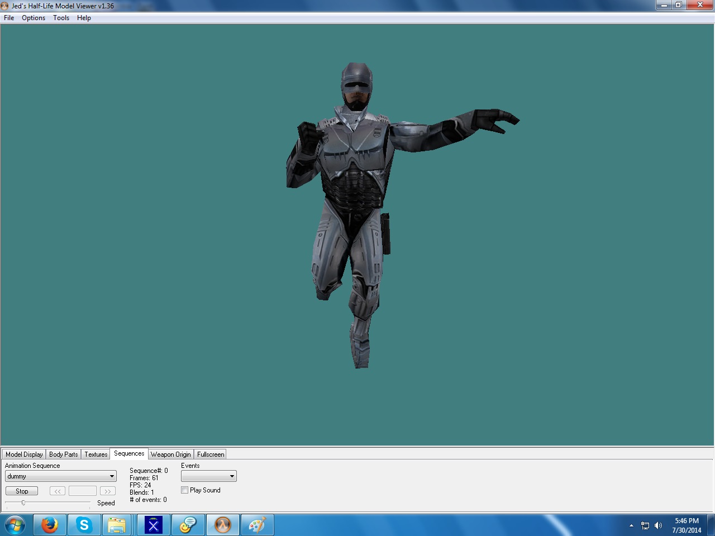The width and height of the screenshot is (715, 536).
Task: Open Skype from the taskbar
Action: point(84,525)
